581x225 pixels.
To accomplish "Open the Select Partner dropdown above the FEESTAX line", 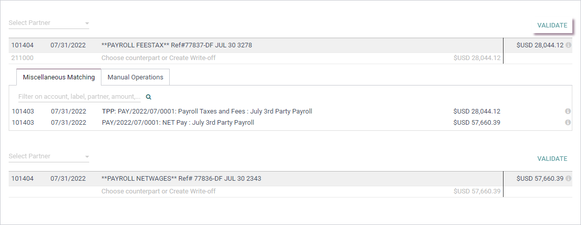I will tap(49, 23).
